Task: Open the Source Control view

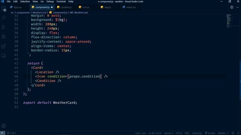Action: tap(4, 27)
